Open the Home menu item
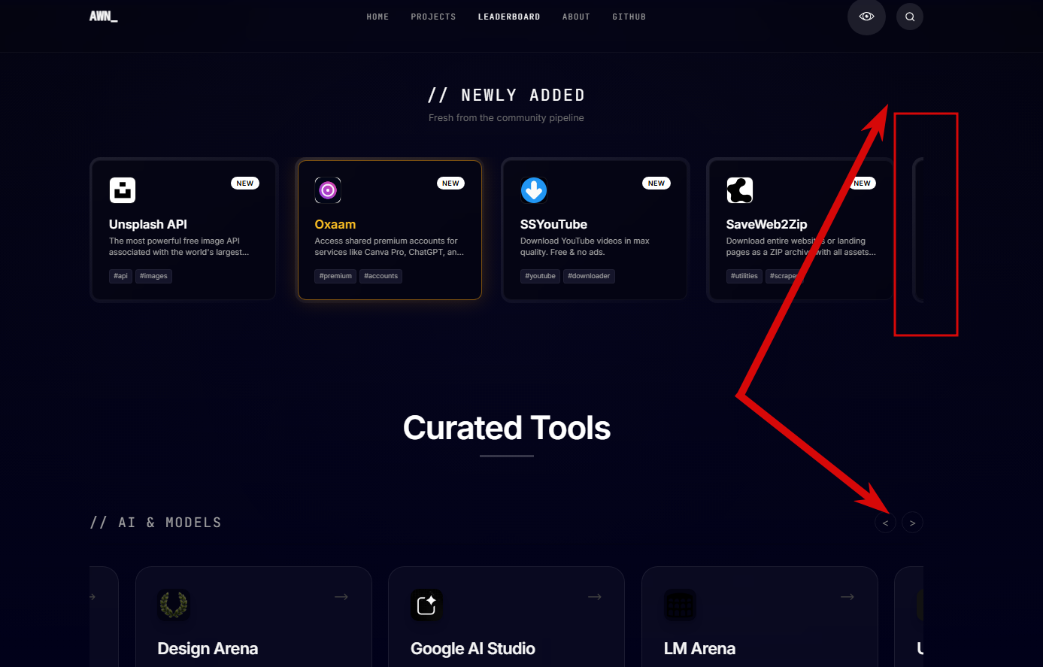Screen dimensions: 1043x667 tap(377, 17)
